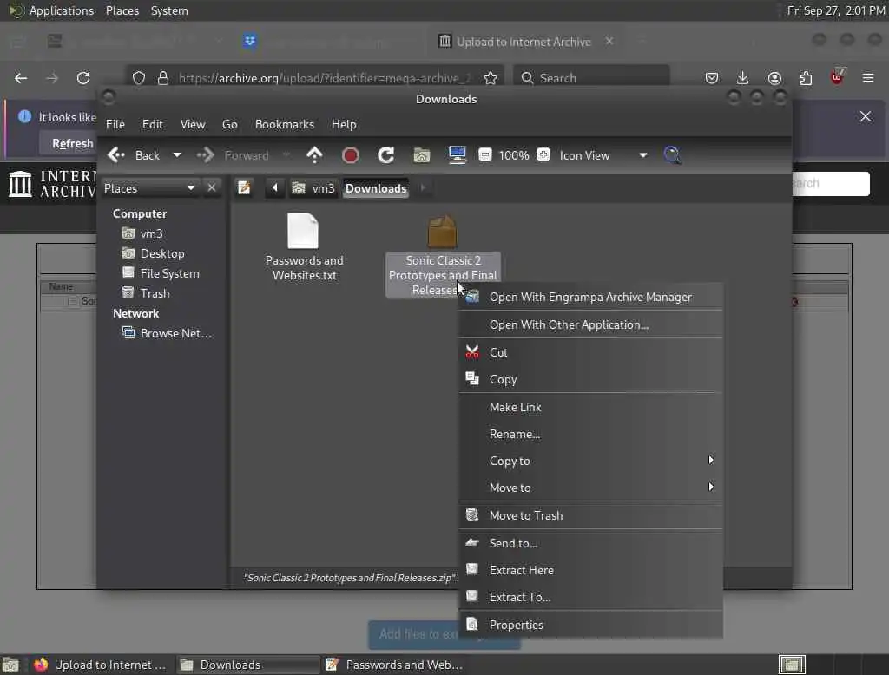This screenshot has height=675, width=889.
Task: Choose Open With Engrampa Archive Manager
Action: point(590,297)
